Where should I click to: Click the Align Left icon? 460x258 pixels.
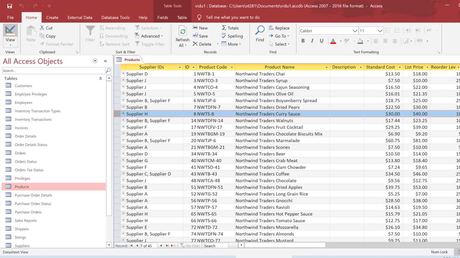coord(376,41)
